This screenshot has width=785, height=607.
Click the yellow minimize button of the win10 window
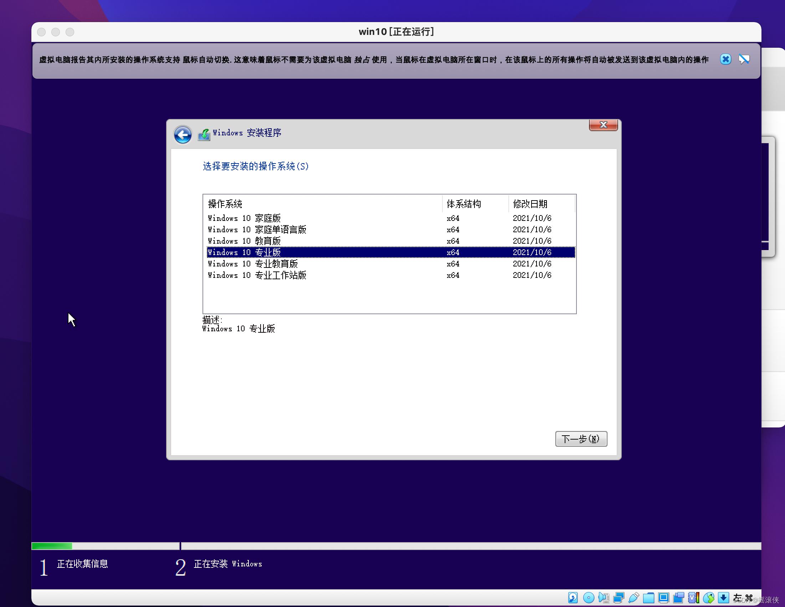pyautogui.click(x=56, y=32)
